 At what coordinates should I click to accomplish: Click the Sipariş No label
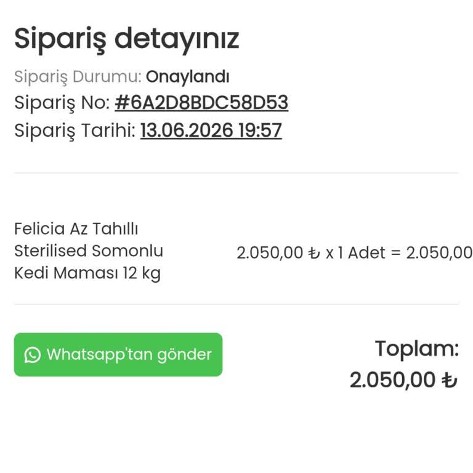tap(62, 103)
